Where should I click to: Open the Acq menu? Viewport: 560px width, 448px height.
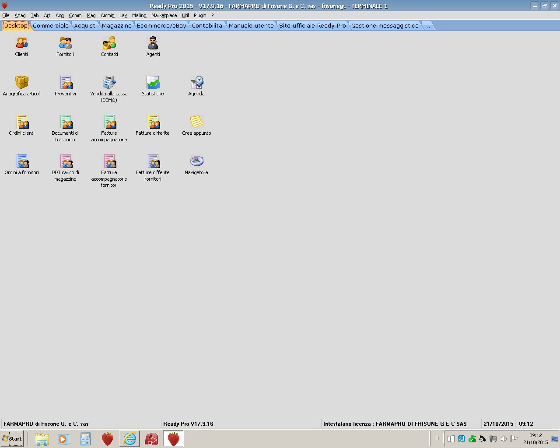point(59,15)
